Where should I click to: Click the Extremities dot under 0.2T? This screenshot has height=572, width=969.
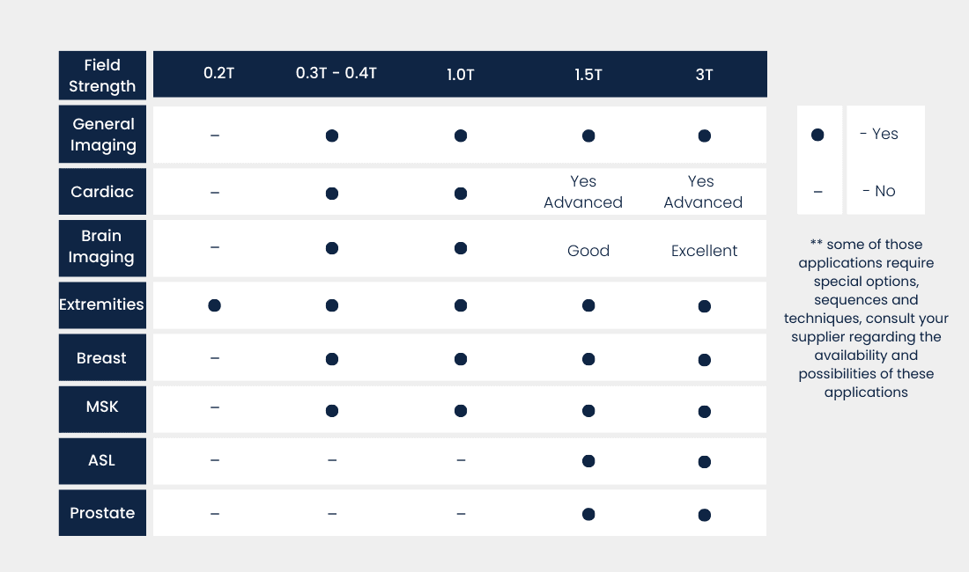214,305
